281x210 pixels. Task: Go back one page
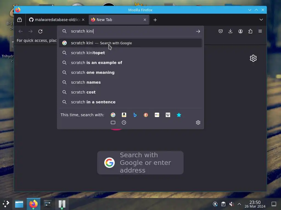pyautogui.click(x=21, y=31)
